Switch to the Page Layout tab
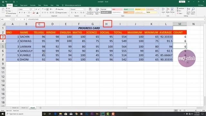The image size is (206, 116). [23, 5]
